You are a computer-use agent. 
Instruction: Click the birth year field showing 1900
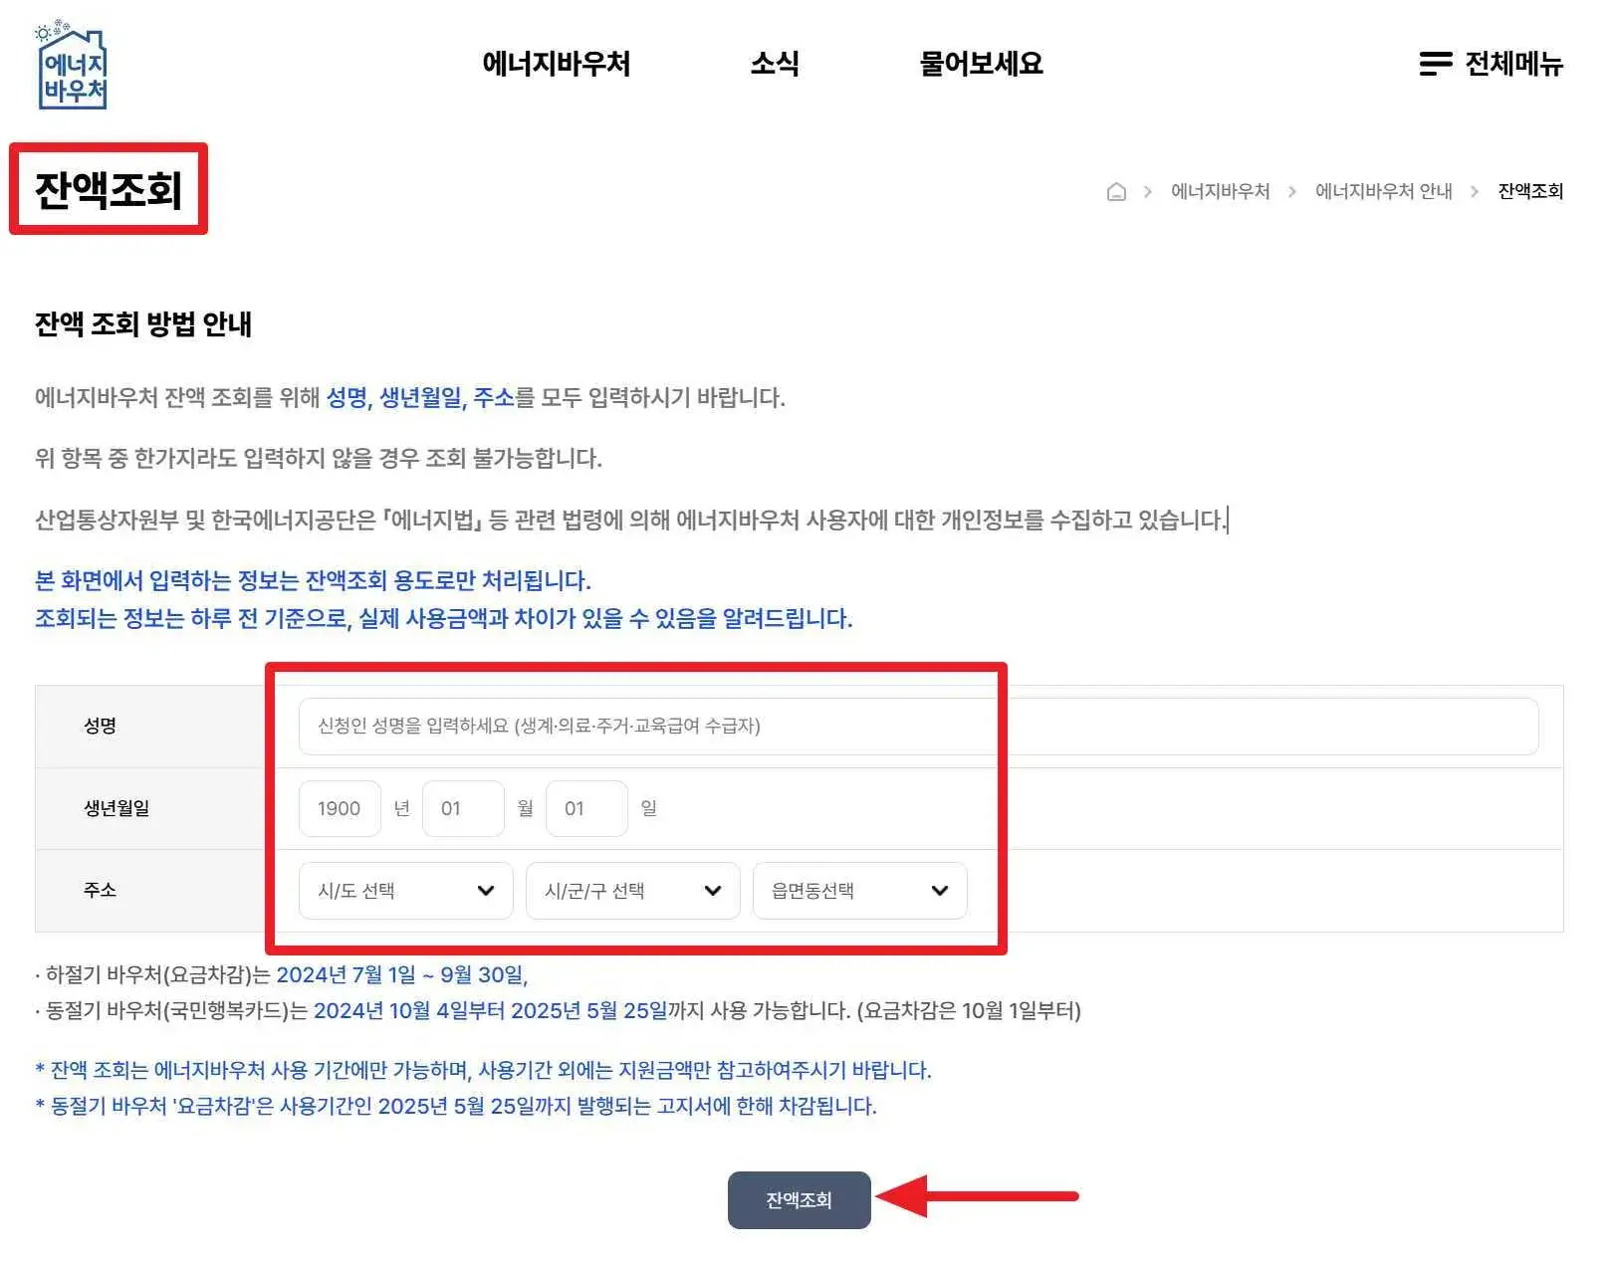tap(339, 808)
